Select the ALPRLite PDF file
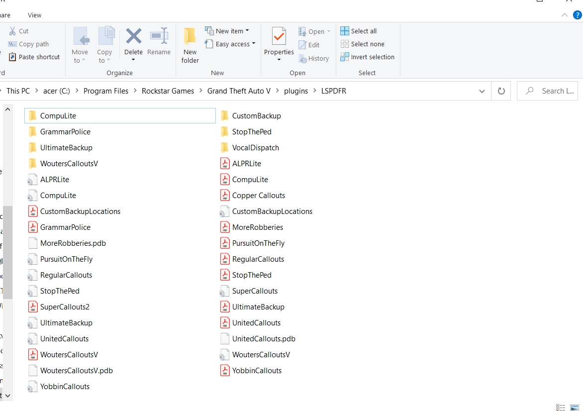This screenshot has width=583, height=411. pyautogui.click(x=241, y=164)
